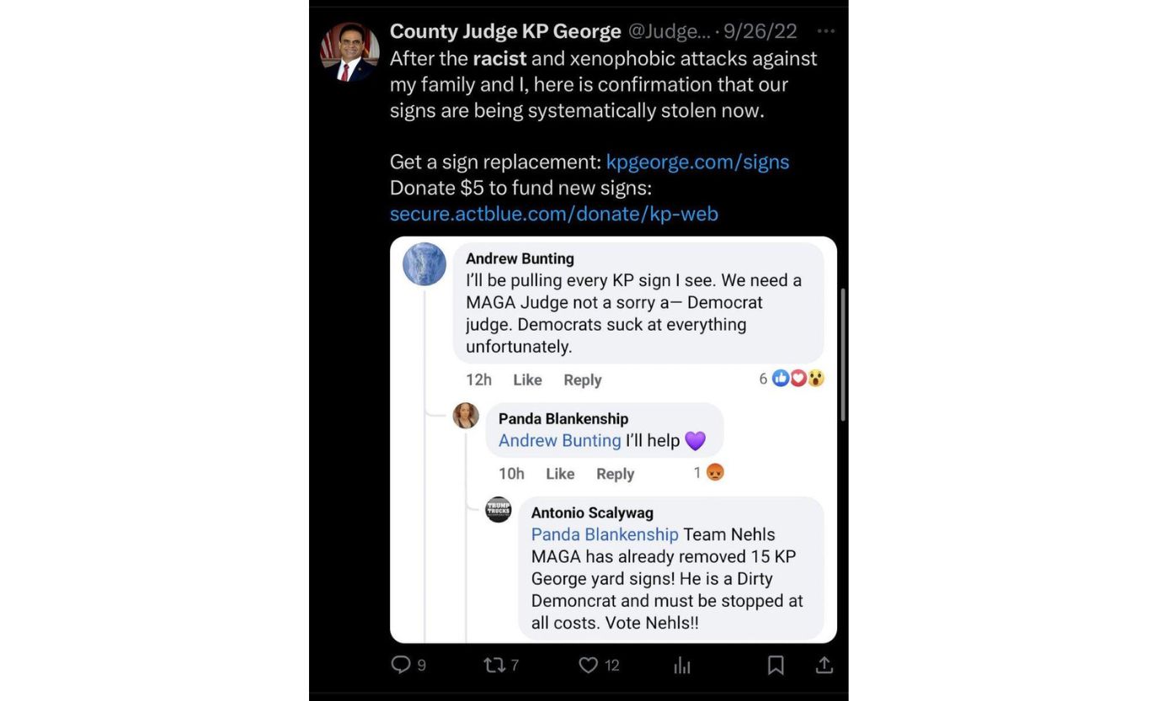The height and width of the screenshot is (701, 1158).
Task: Bookmark this tweet
Action: click(x=776, y=665)
